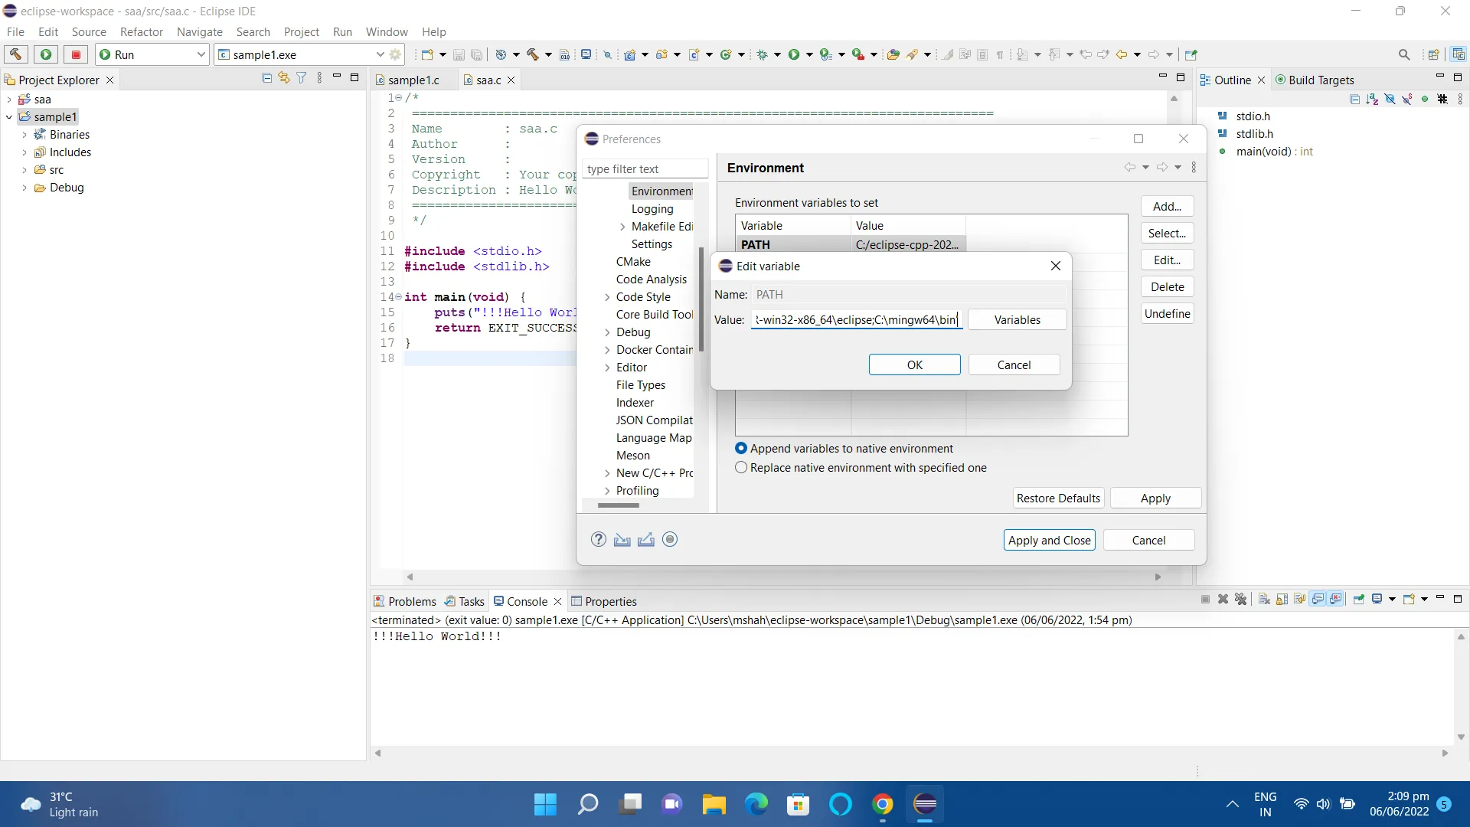This screenshot has width=1470, height=827.
Task: Click the Remove All Terminated Launches icon
Action: (x=1241, y=600)
